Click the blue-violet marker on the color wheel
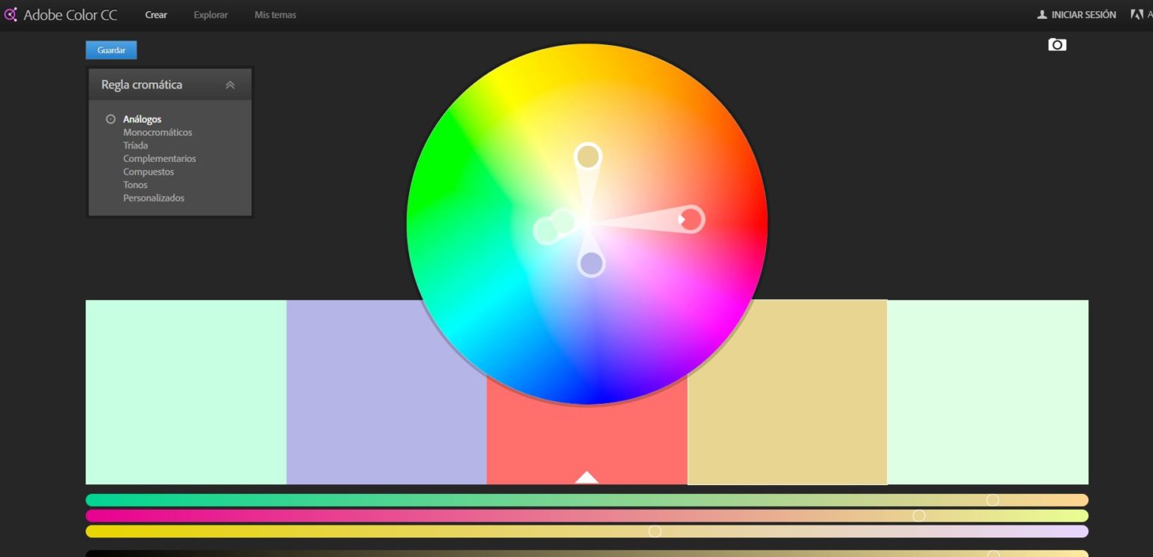Image resolution: width=1153 pixels, height=557 pixels. pos(590,263)
